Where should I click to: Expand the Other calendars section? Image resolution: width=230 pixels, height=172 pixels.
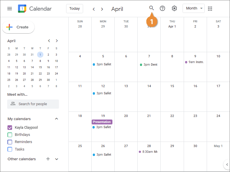click(x=57, y=159)
